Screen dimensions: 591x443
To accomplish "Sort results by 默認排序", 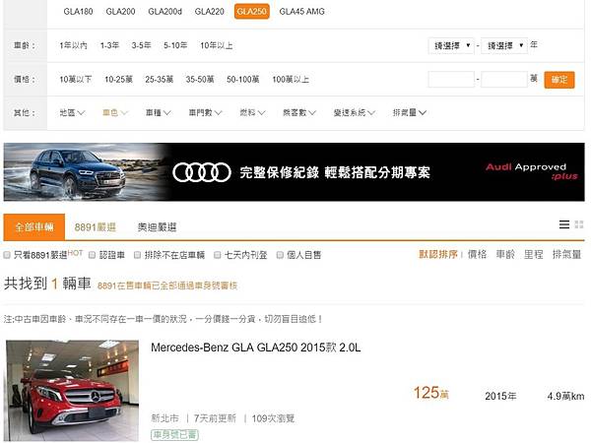I will (x=438, y=255).
